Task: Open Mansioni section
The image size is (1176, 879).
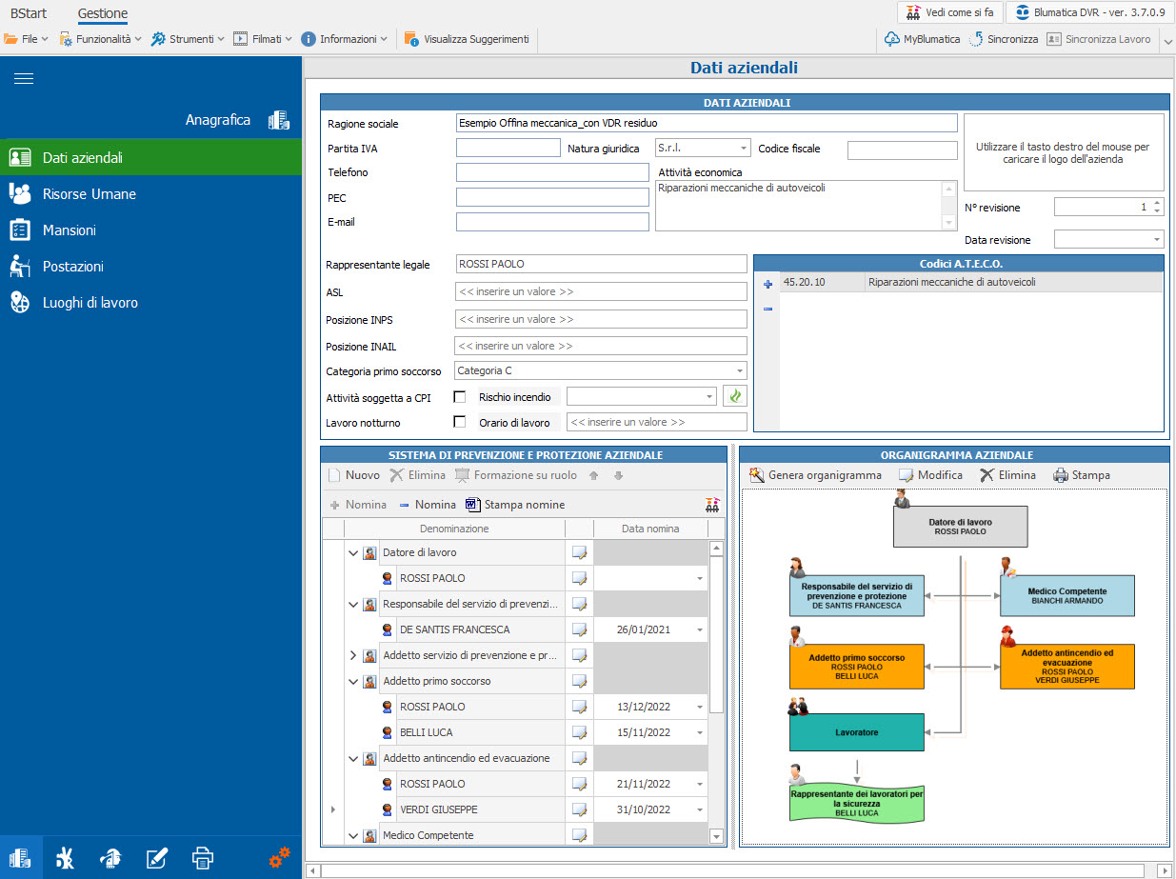Action: 150,230
